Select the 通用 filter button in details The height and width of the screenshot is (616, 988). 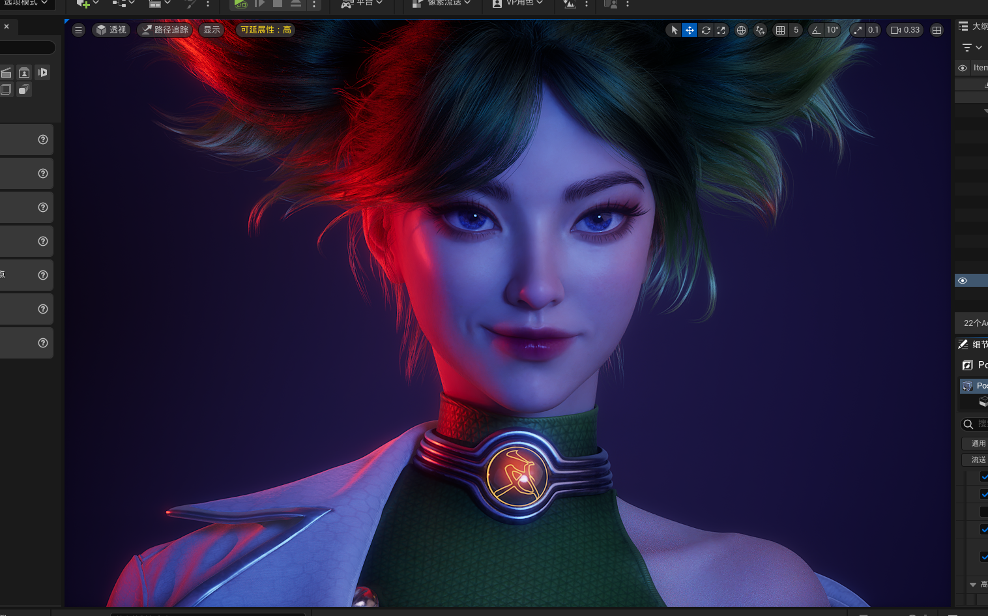(x=976, y=443)
